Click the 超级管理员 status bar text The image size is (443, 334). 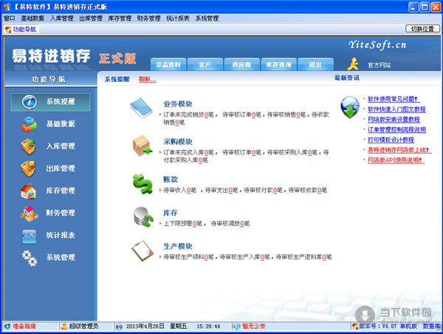(83, 327)
